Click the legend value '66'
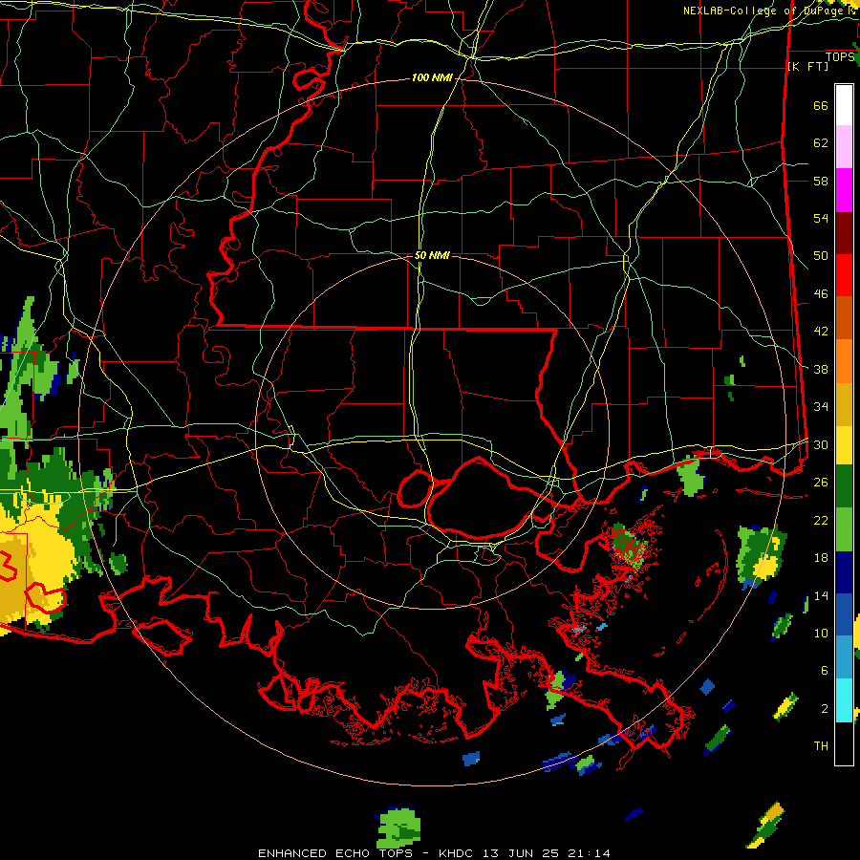 pyautogui.click(x=821, y=106)
